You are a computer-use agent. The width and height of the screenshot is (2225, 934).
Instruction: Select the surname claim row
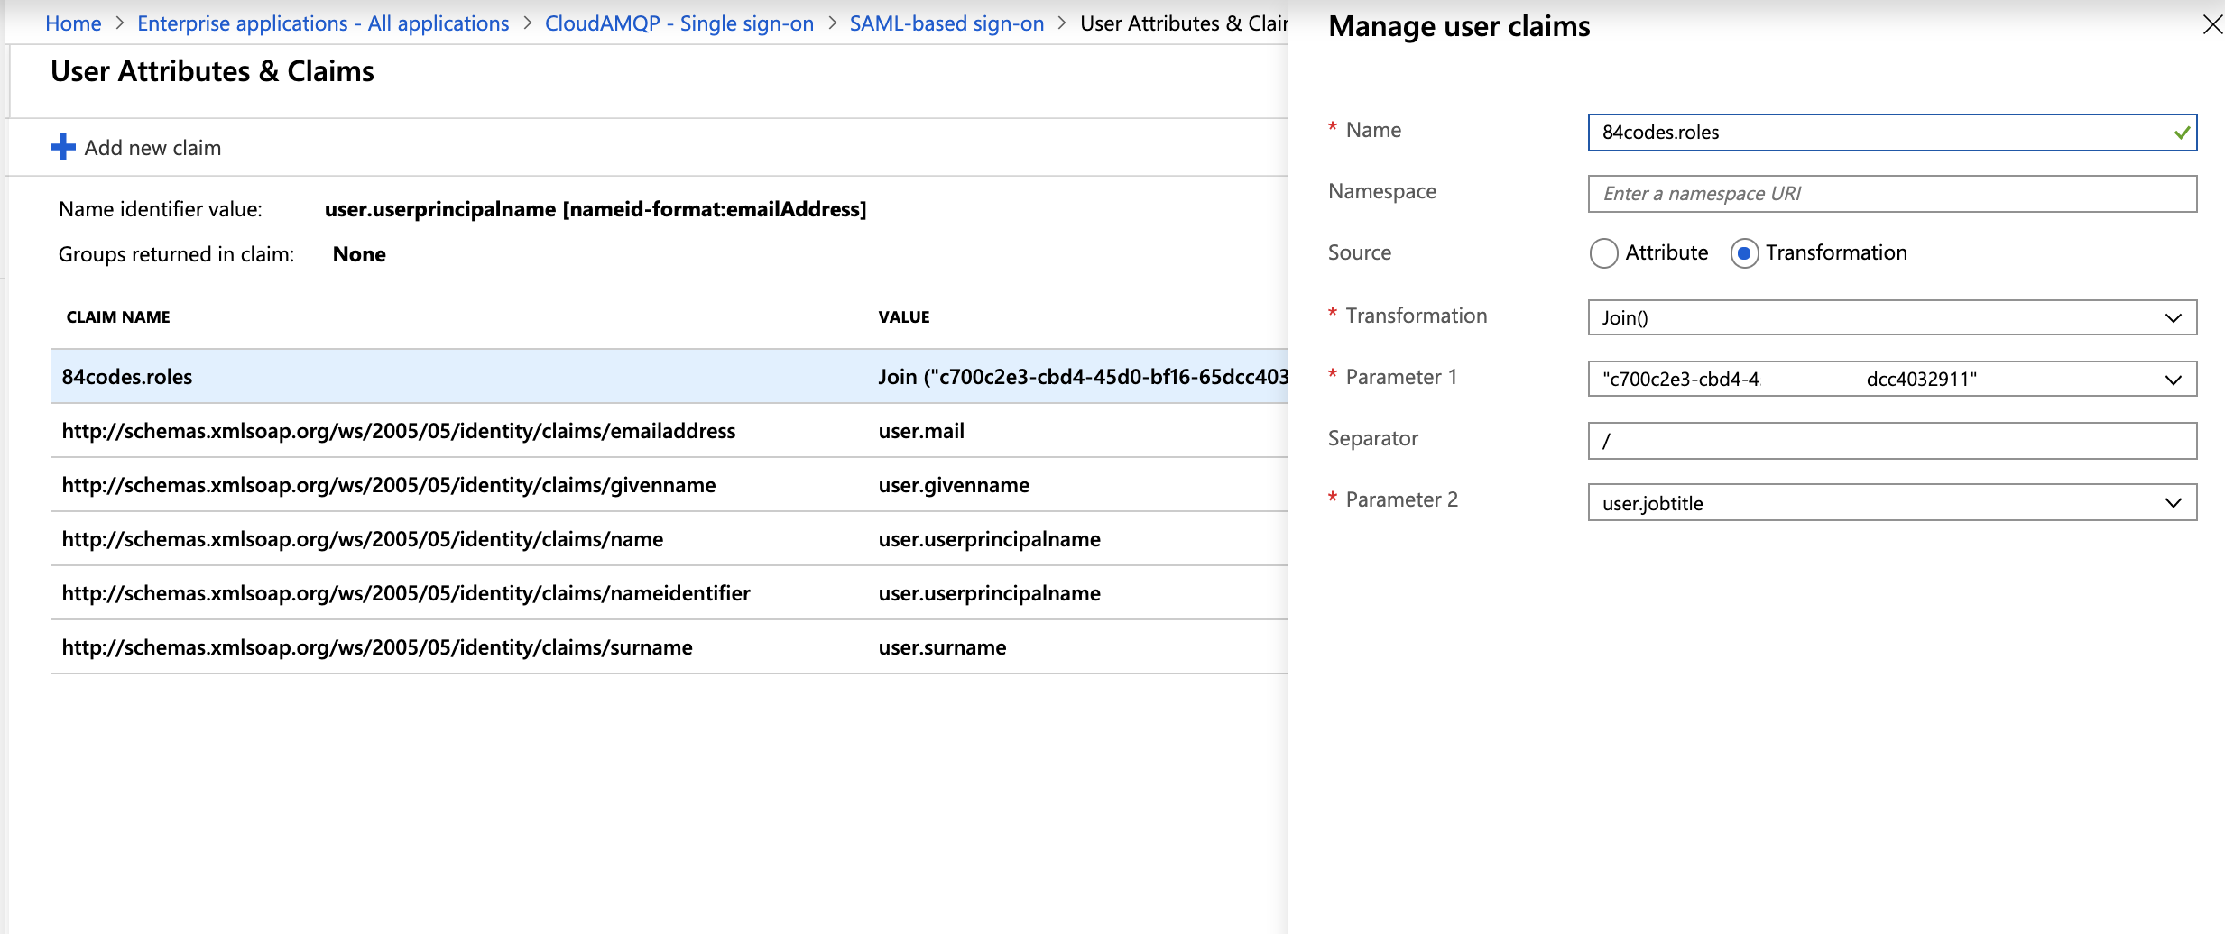pyautogui.click(x=669, y=647)
